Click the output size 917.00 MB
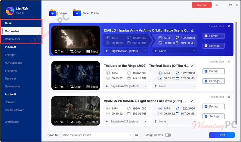241x142 pixels. tap(188, 114)
